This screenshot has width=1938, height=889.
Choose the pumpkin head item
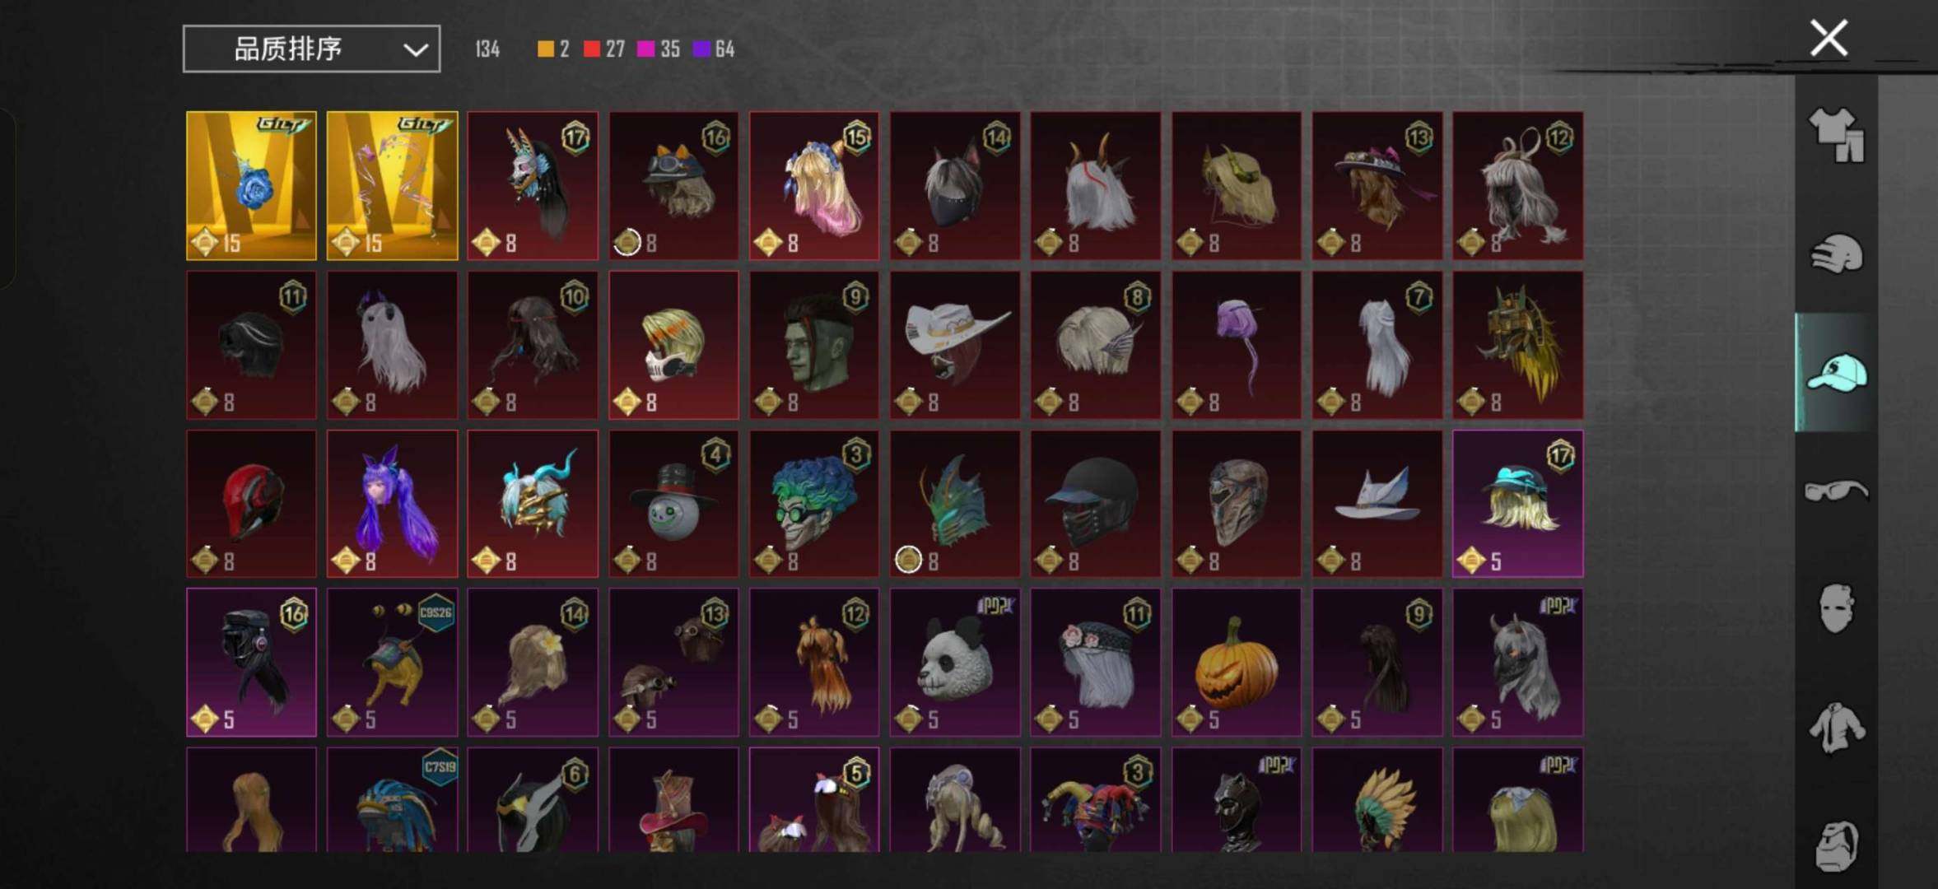[x=1237, y=663]
